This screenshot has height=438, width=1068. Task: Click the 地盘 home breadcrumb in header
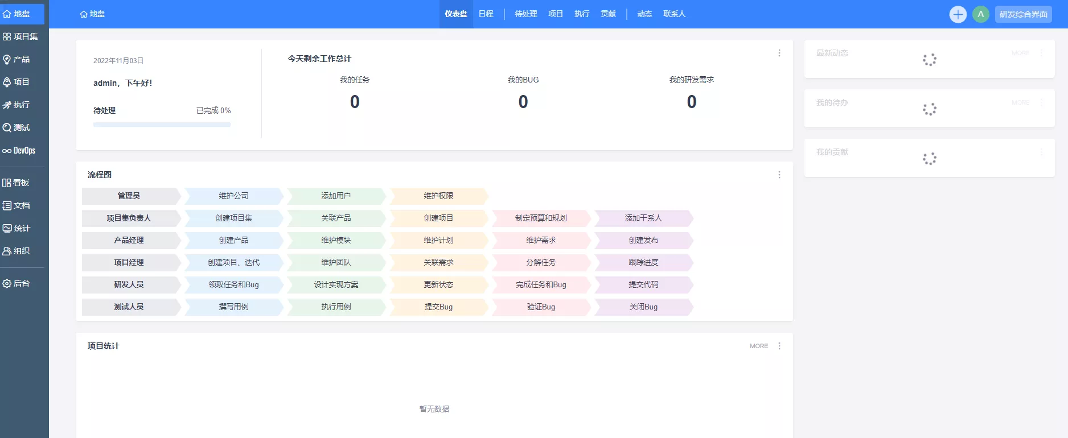(92, 14)
